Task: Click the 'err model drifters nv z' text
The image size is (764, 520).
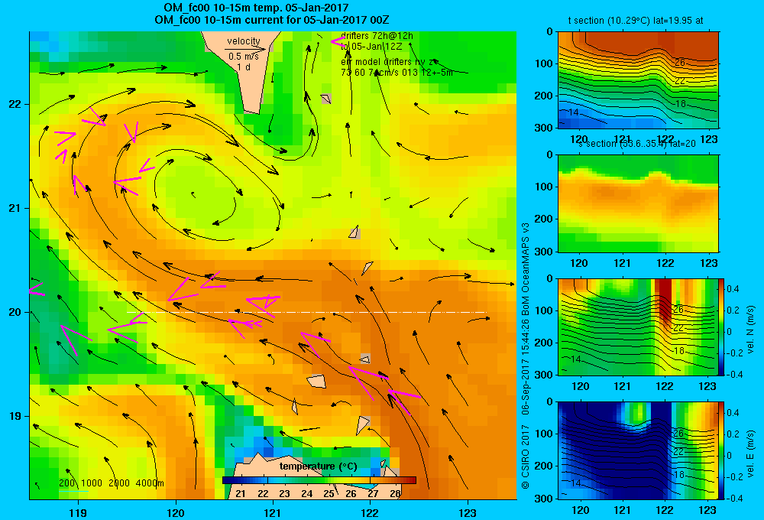Action: 388,62
